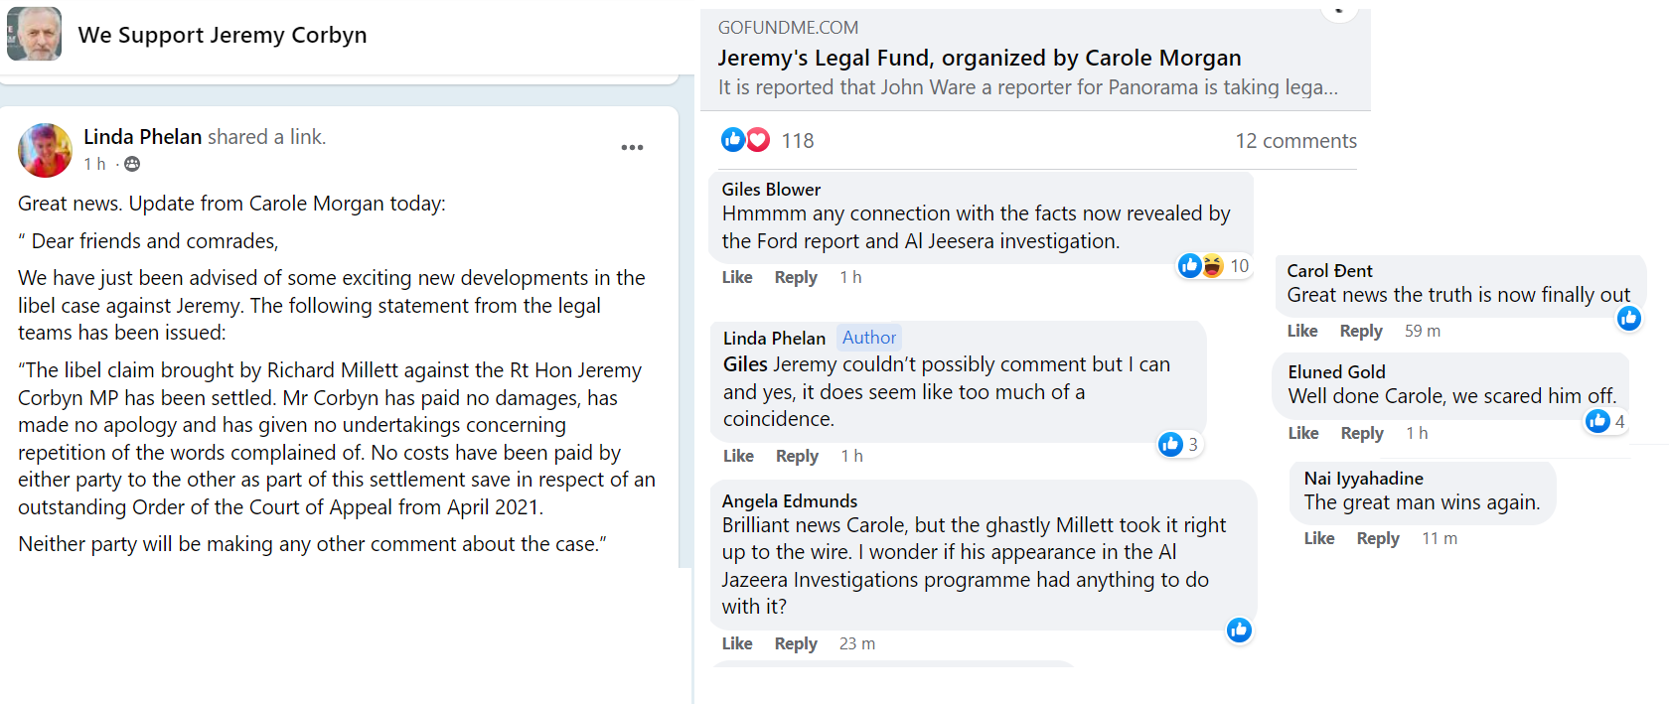1669x704 pixels.
Task: Click the We Support Jeremy Corbyn group avatar
Action: [x=35, y=34]
